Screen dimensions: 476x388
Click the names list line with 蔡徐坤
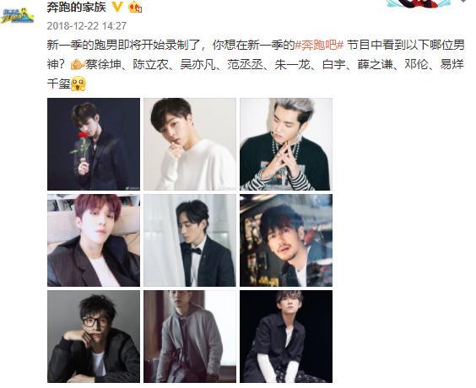coord(256,65)
